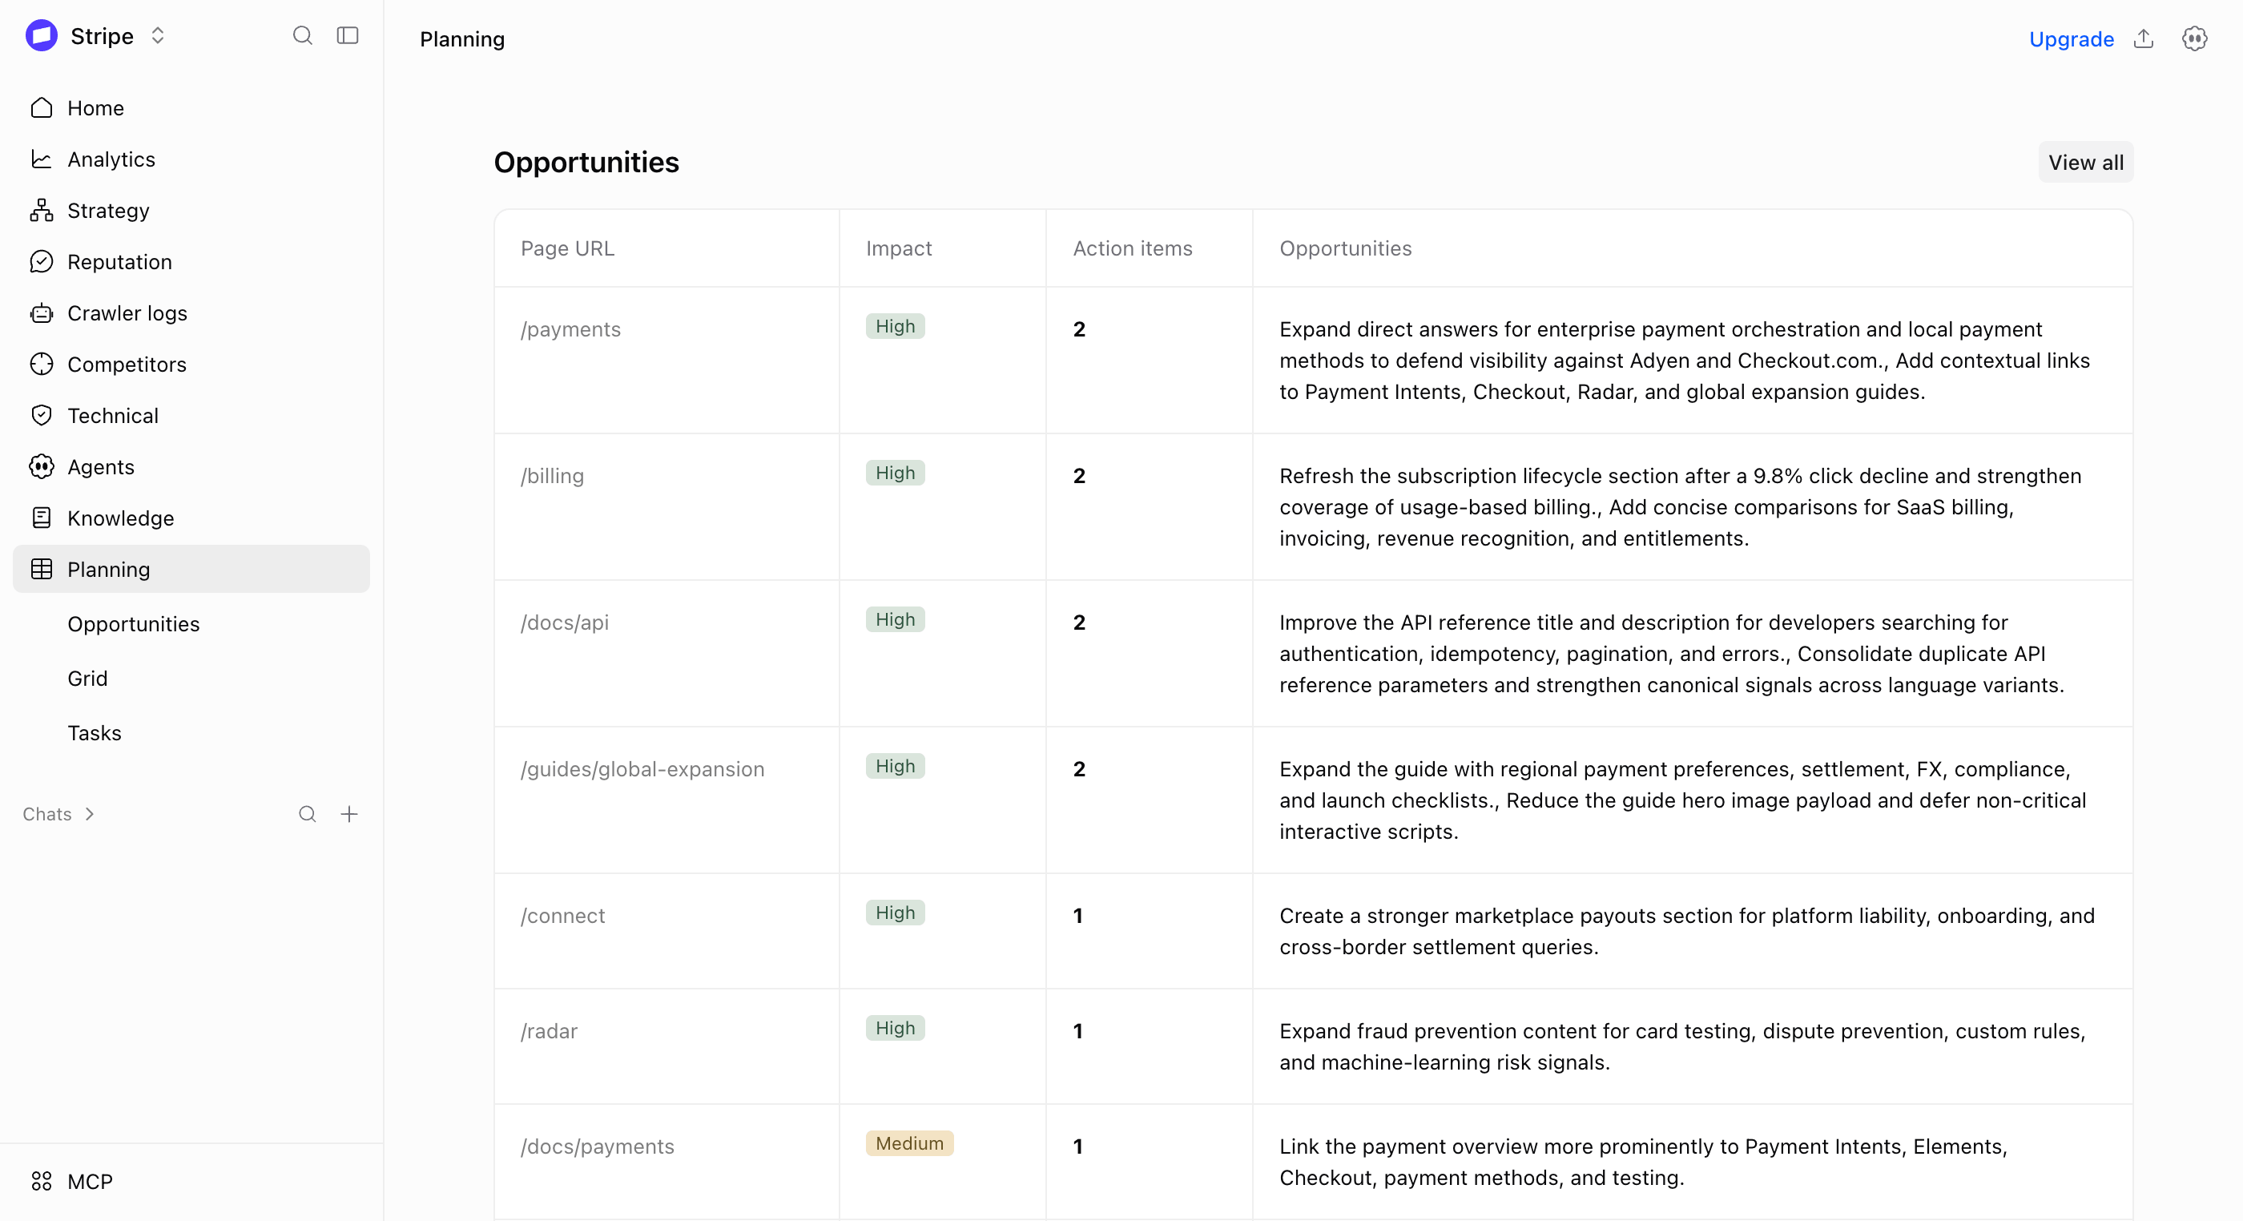Screen dimensions: 2243x1221
Task: Open the Grid sub-item under Planning
Action: tap(87, 679)
